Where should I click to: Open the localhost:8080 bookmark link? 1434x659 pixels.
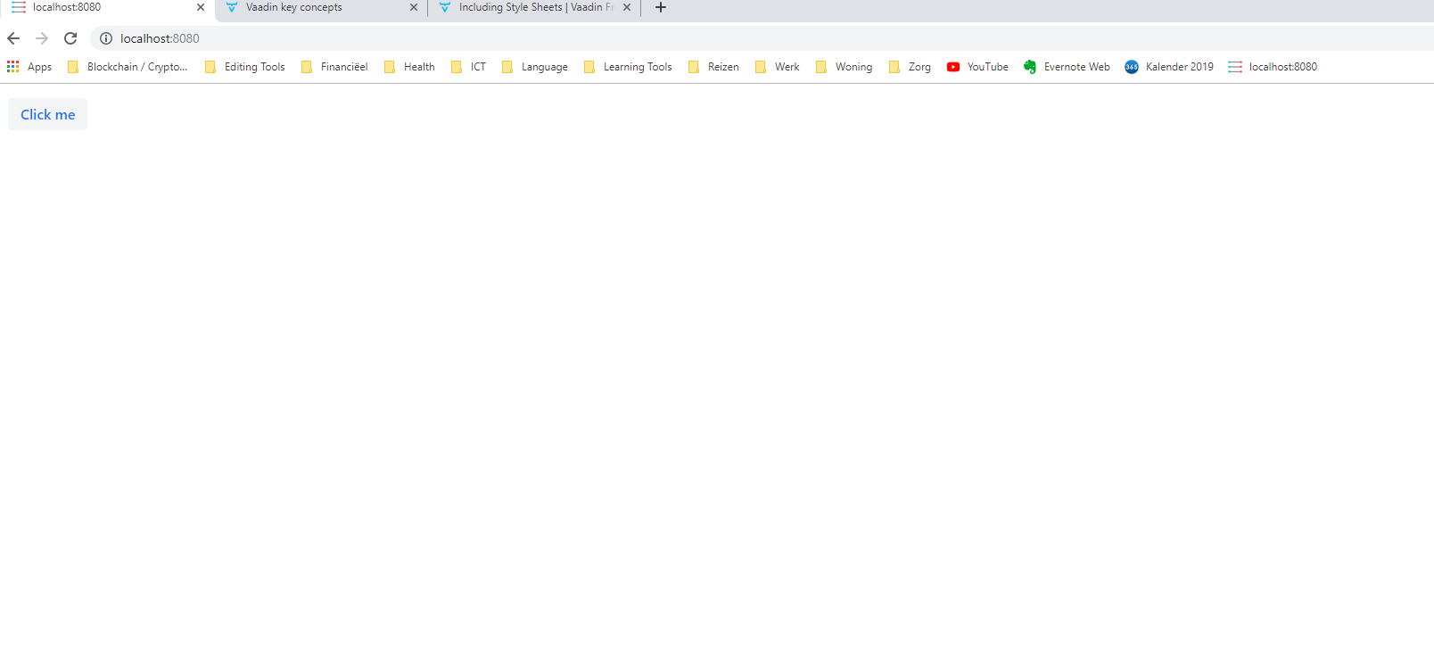click(1273, 67)
